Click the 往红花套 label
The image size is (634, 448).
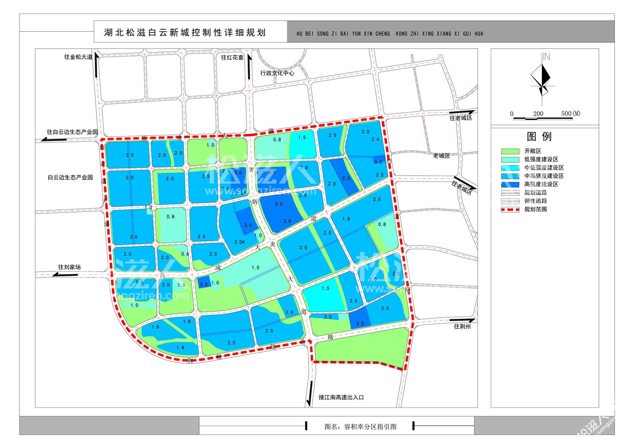tap(232, 57)
